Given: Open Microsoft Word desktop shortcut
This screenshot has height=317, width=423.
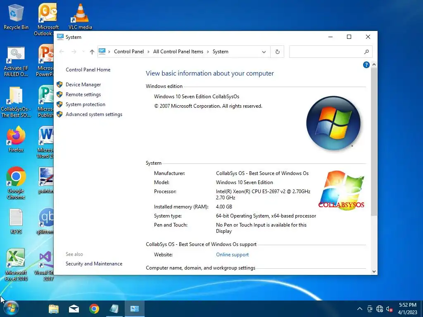Looking at the screenshot, I should point(45,143).
